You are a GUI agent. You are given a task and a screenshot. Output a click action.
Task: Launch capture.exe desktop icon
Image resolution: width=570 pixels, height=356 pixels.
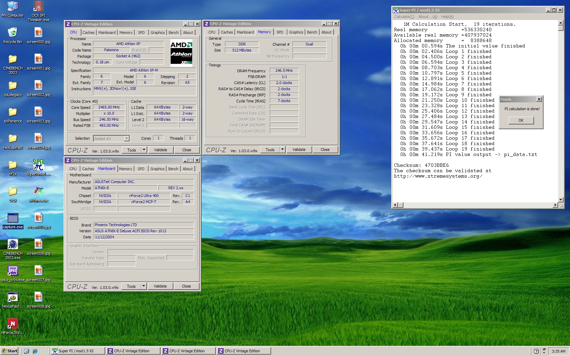[13, 221]
